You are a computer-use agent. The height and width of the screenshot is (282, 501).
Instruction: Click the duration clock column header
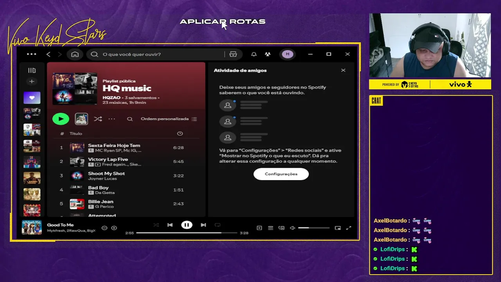[x=180, y=134]
